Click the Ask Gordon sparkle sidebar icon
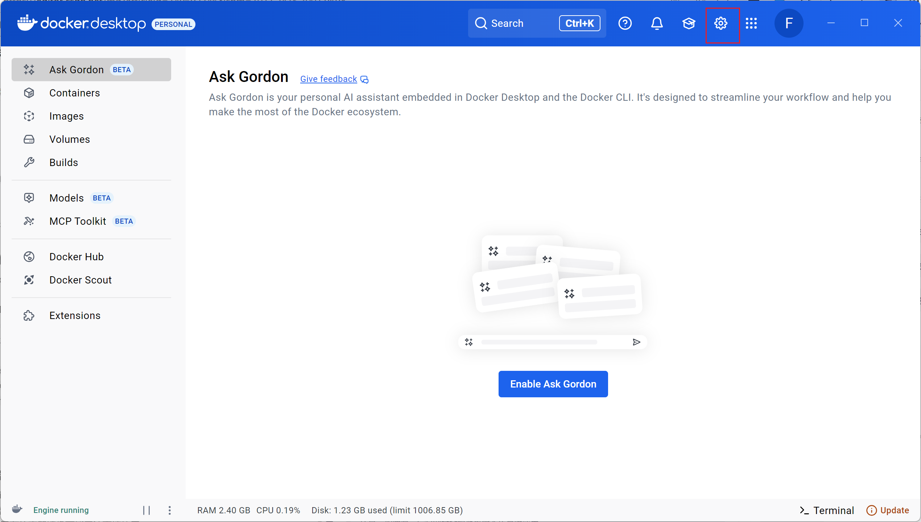Screen dimensions: 921x522 (x=29, y=69)
